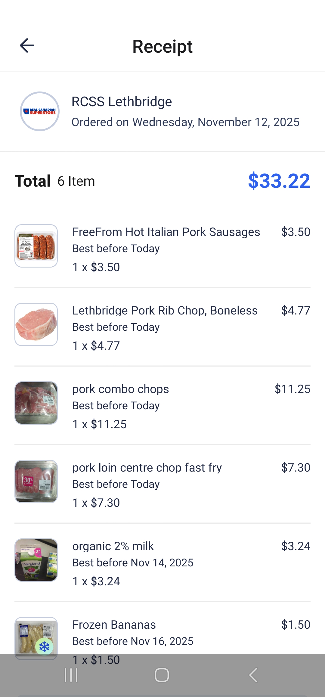Screen dimensions: 325x697
Task: Open the organic 2% milk photo
Action: tap(36, 560)
